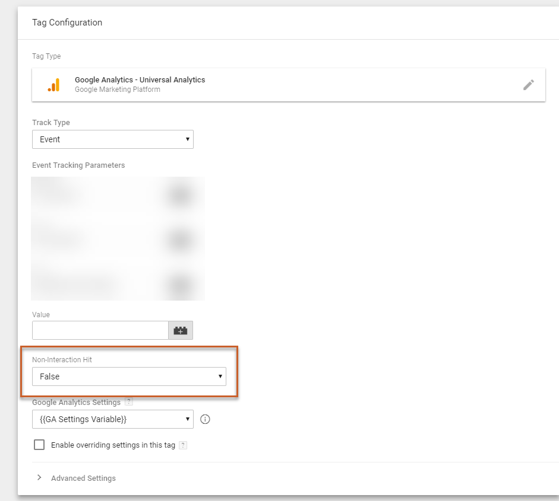
Task: Expand the Advanced Settings chevron
Action: tap(39, 478)
